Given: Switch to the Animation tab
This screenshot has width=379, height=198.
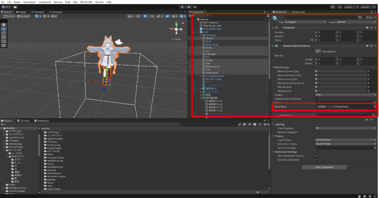Looking at the screenshot, I should (x=42, y=120).
